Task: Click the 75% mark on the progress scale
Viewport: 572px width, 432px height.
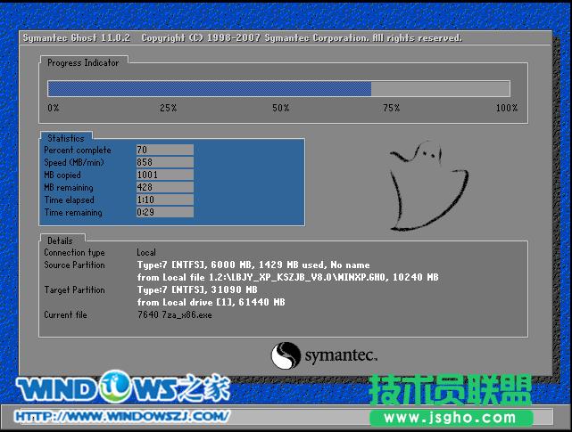Action: click(x=391, y=108)
